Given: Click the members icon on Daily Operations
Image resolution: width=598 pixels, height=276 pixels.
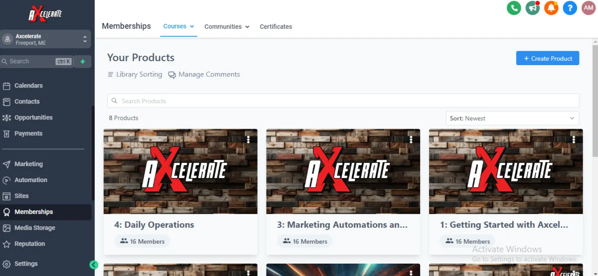Looking at the screenshot, I should click(x=124, y=241).
